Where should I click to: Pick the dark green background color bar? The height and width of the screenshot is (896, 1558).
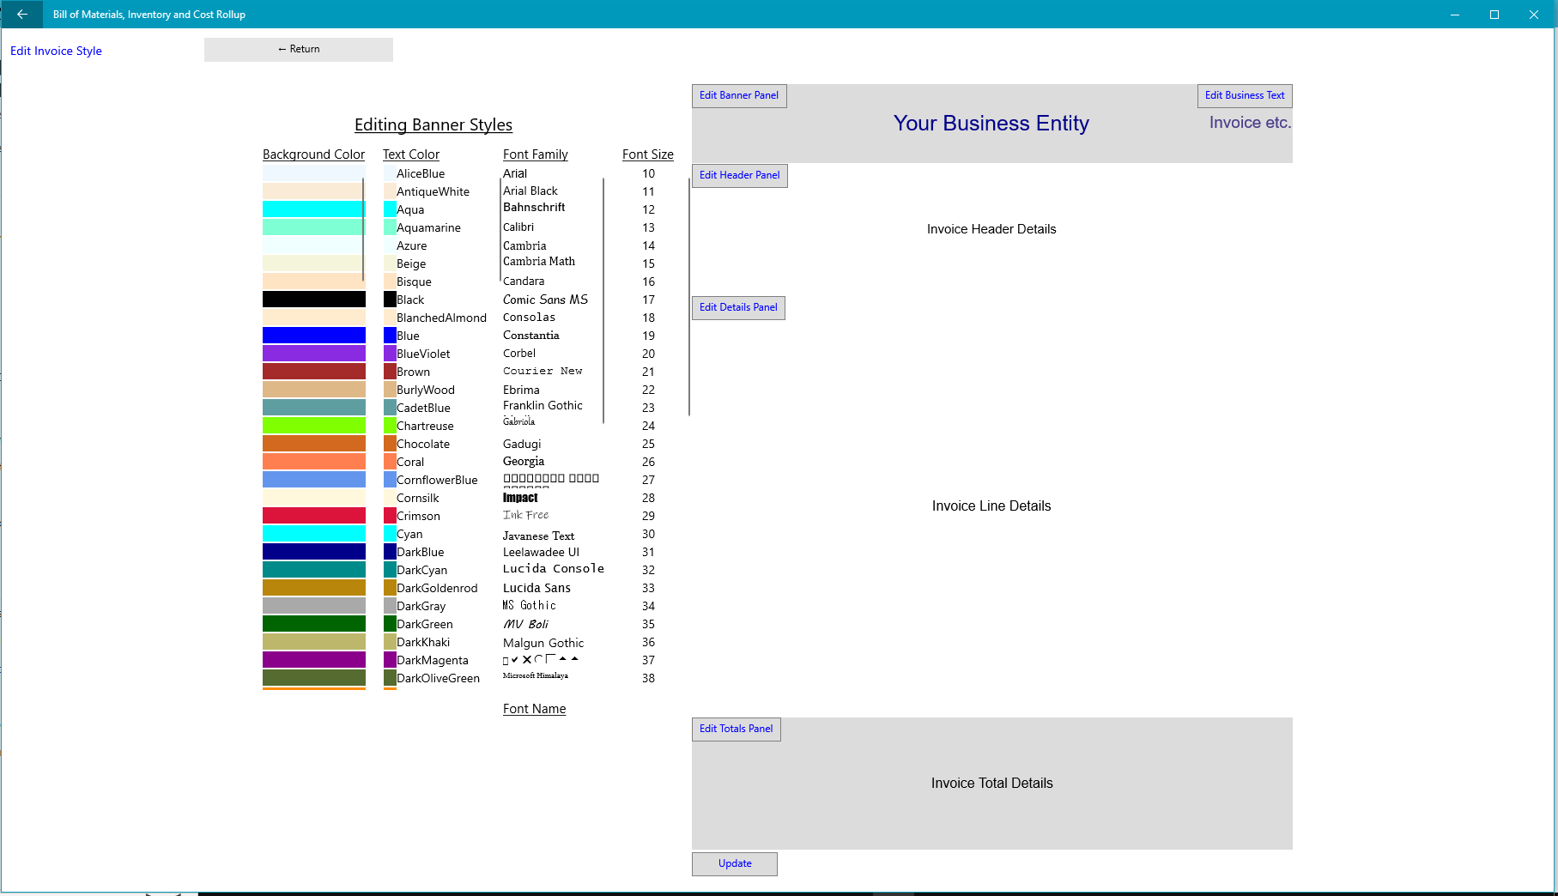[313, 624]
